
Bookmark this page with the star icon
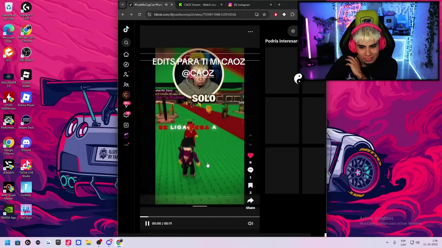tap(264, 14)
